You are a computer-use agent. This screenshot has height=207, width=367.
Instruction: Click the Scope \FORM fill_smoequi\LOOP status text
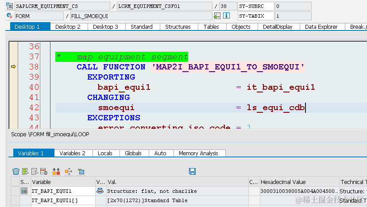pyautogui.click(x=50, y=134)
